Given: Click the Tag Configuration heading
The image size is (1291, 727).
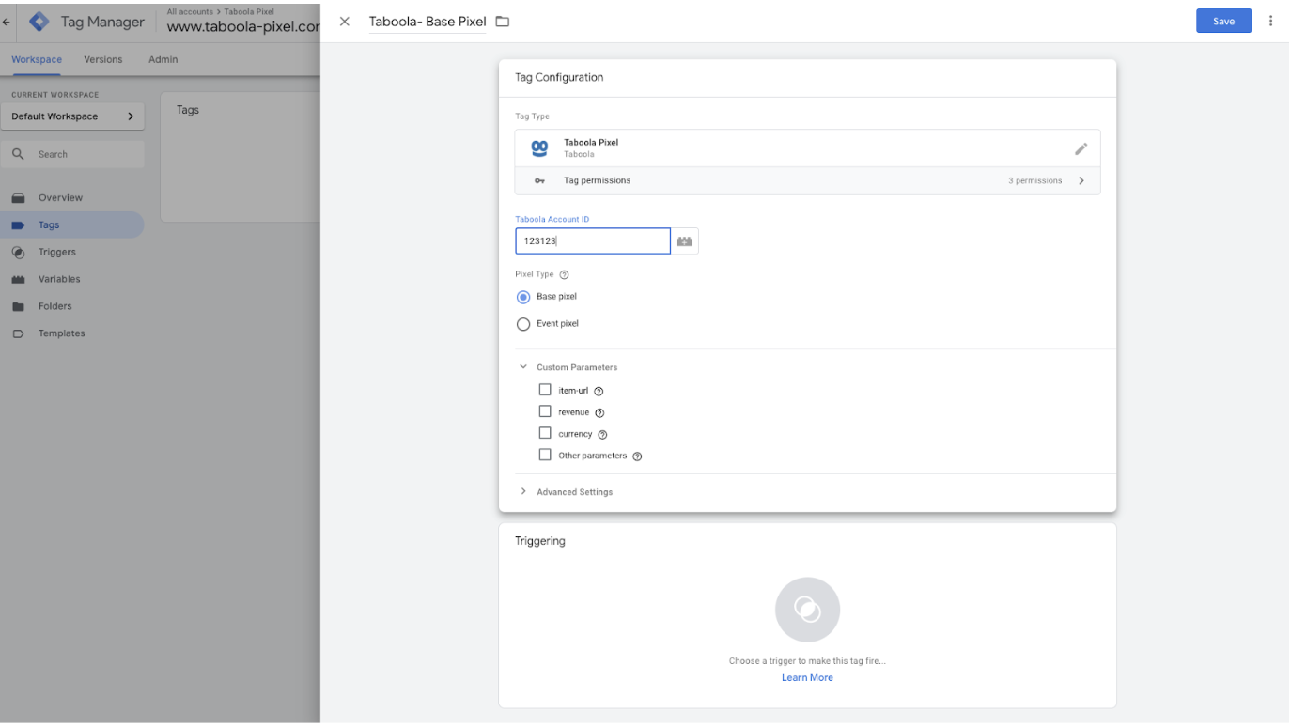Looking at the screenshot, I should (559, 78).
